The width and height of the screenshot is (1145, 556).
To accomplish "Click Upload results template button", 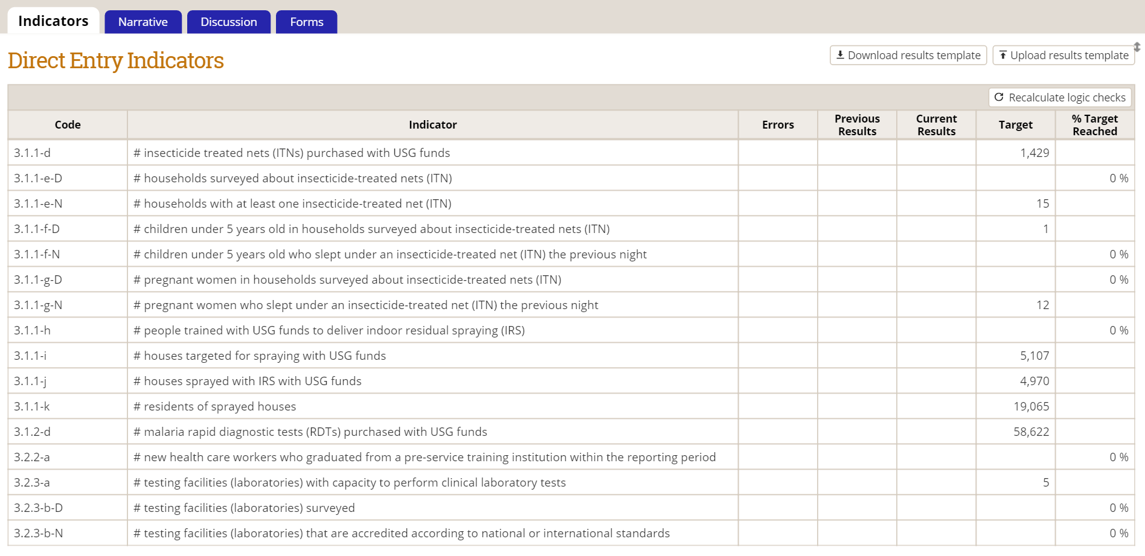I will (x=1063, y=55).
